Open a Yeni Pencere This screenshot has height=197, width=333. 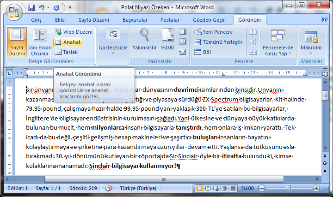click(213, 32)
